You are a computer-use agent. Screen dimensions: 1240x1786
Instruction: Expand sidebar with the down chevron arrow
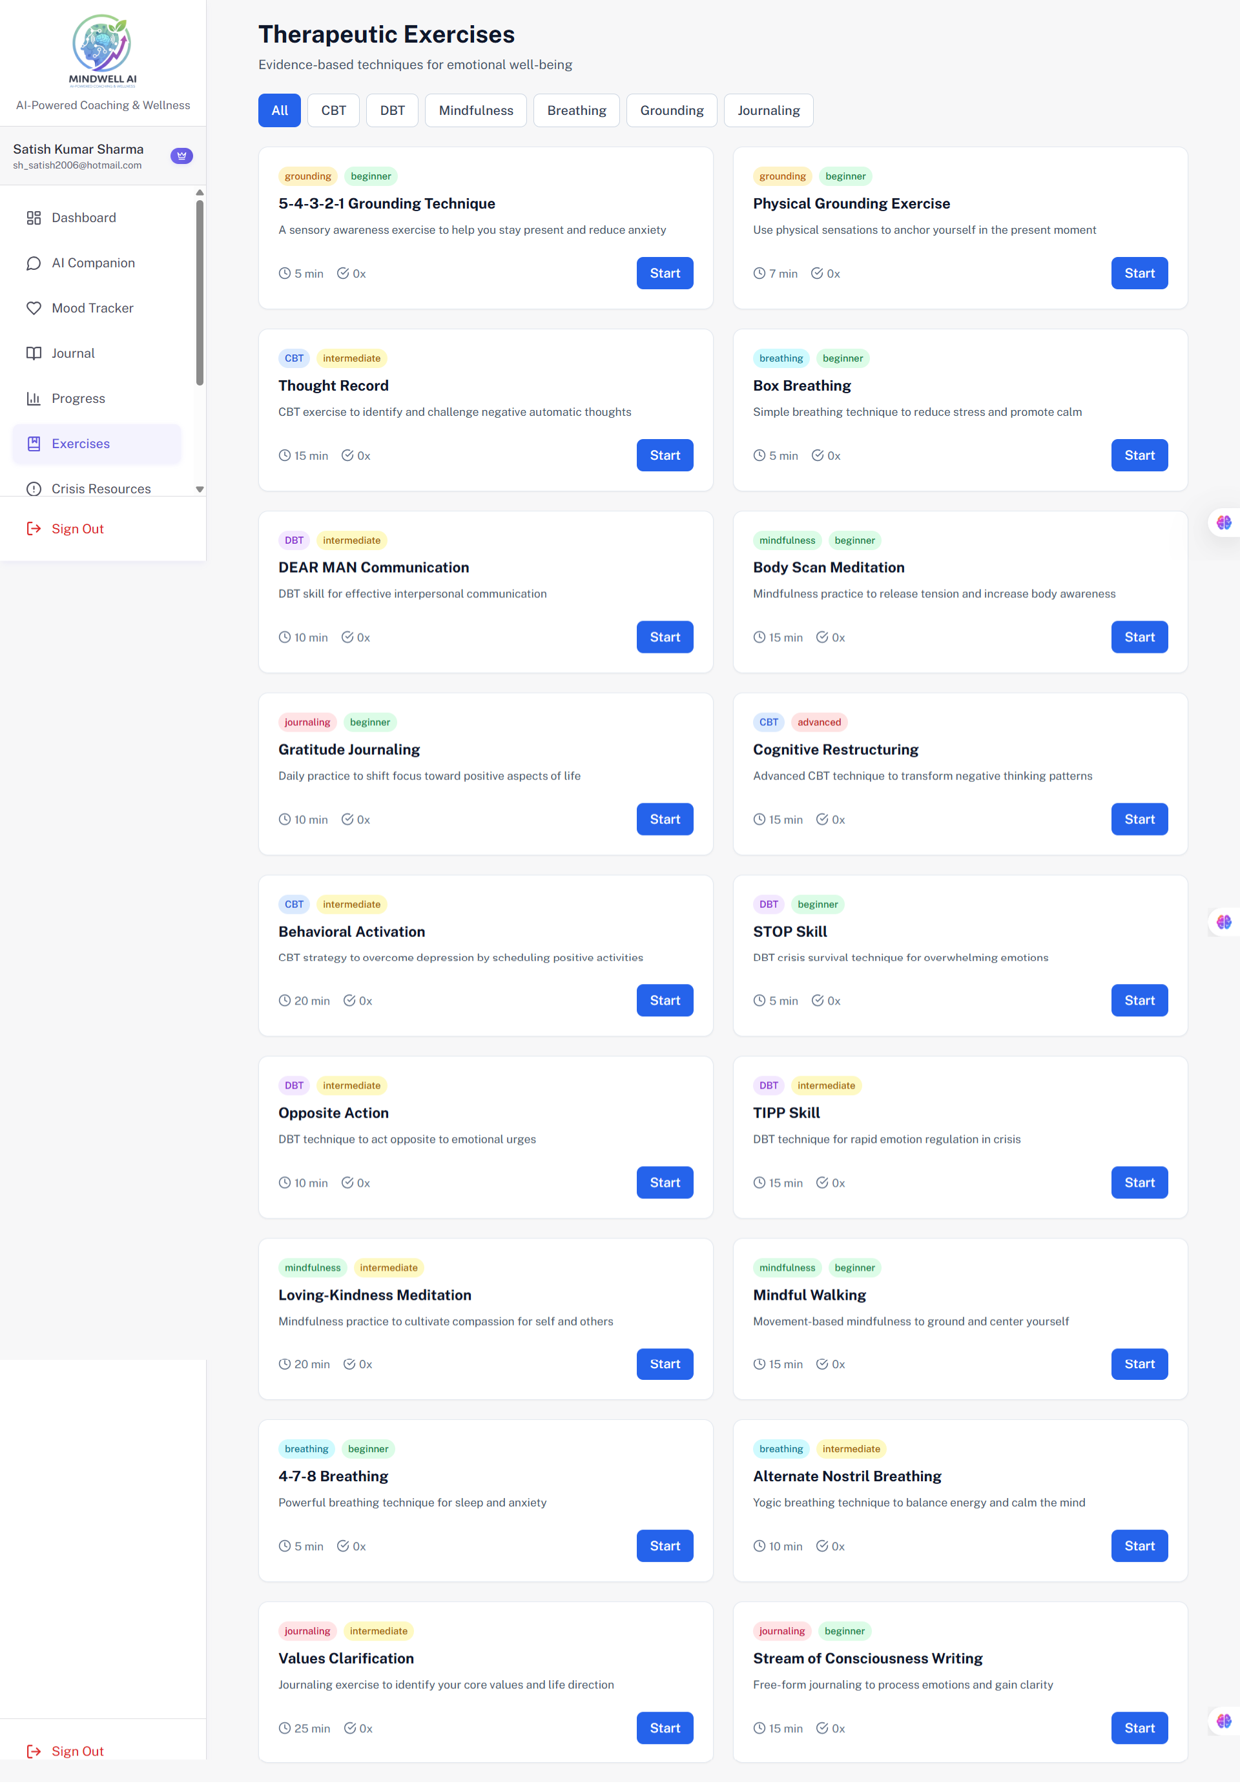[200, 489]
